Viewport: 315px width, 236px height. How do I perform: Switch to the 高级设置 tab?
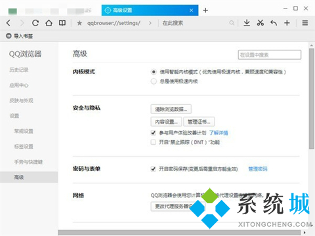click(x=150, y=10)
